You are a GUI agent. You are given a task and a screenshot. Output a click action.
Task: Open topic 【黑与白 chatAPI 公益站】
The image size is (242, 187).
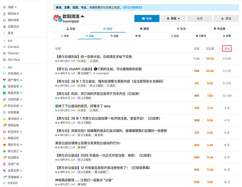point(98,69)
